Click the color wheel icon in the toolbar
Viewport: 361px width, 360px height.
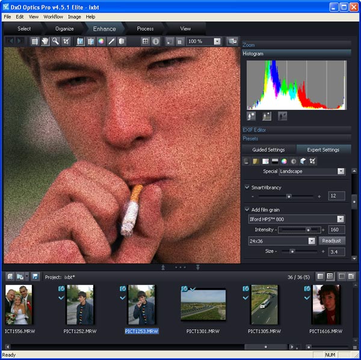[101, 41]
